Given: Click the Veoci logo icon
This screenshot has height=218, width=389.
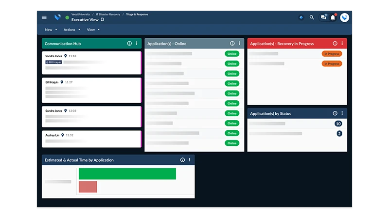Looking at the screenshot, I should [57, 17].
